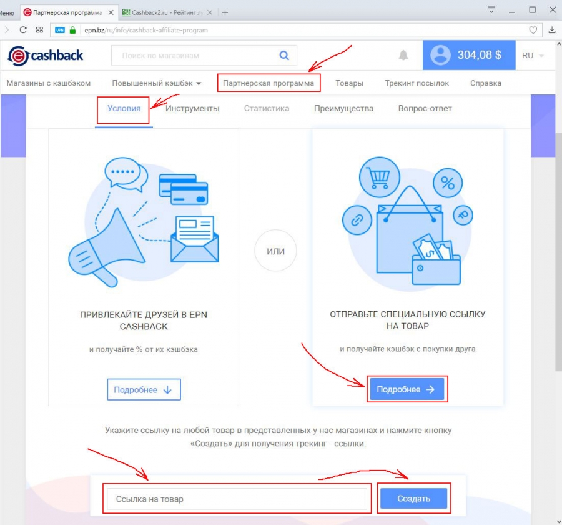The width and height of the screenshot is (562, 525).
Task: Click heading ПРИВЛЕКАЙТЕ ДРУЗЕЙ В EPN CASHBACK
Action: pyautogui.click(x=144, y=321)
